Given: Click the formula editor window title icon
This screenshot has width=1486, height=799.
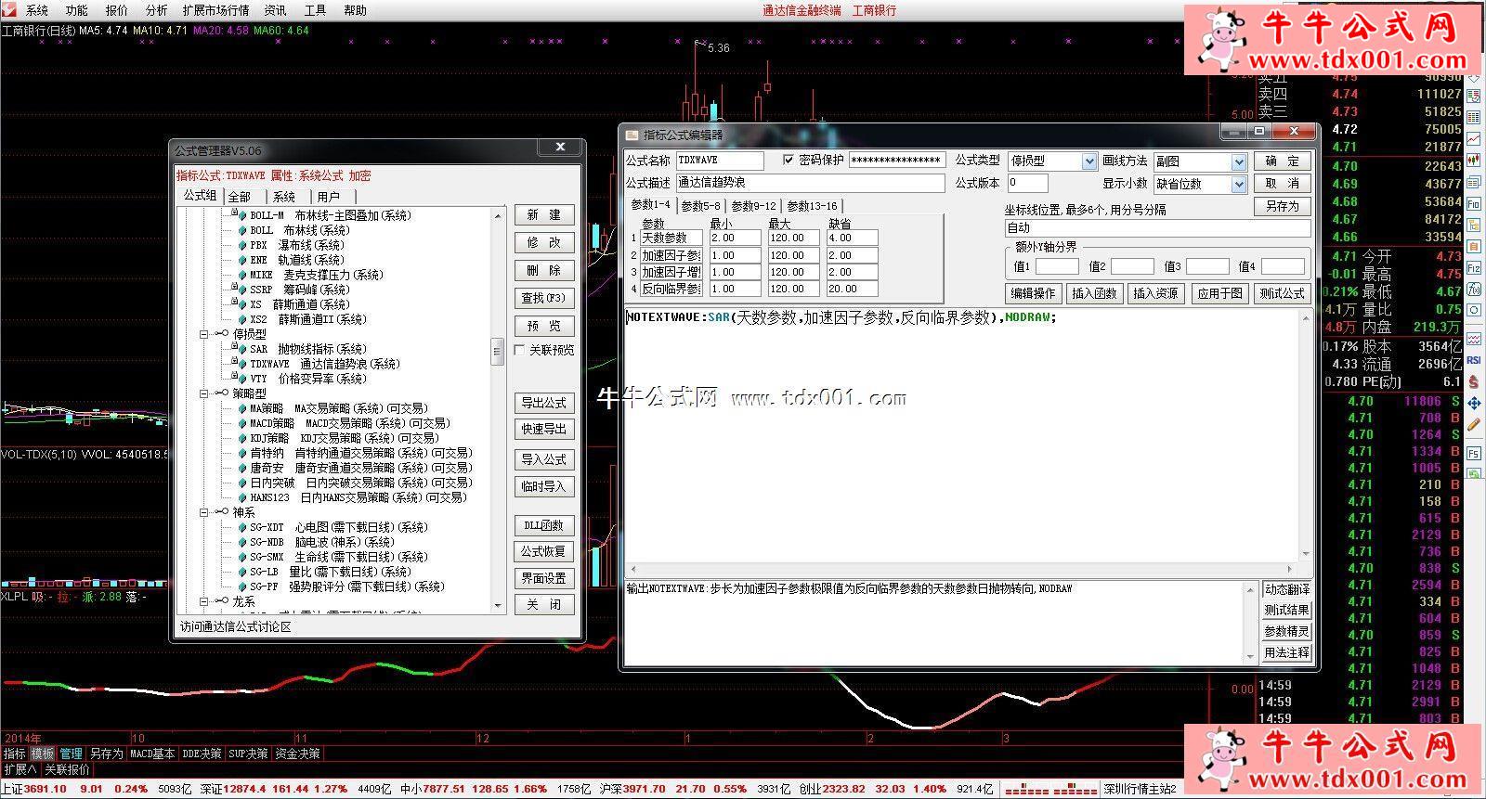Looking at the screenshot, I should [632, 135].
